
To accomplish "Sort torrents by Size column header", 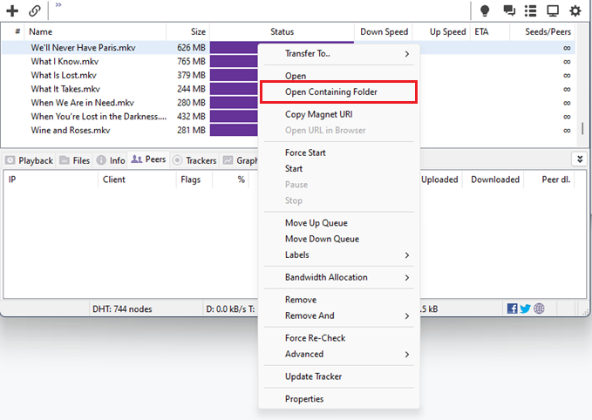I will tap(188, 31).
